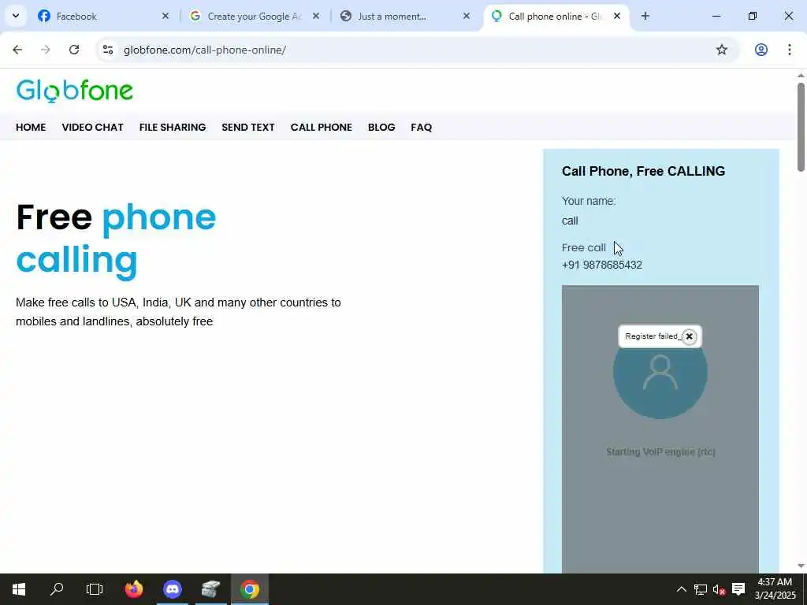Go back with browser back arrow

17,50
